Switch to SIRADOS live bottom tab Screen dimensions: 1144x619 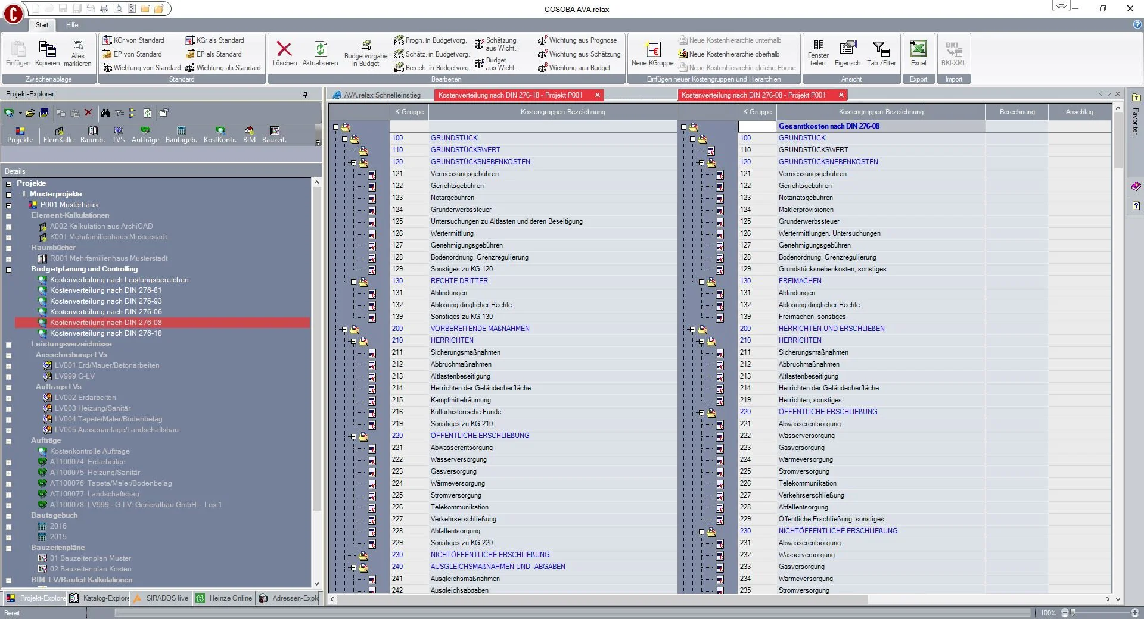[x=161, y=598]
